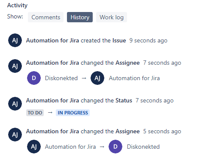Screen dimensions: 200x162
Task: Open the Work log tab
Action: click(112, 17)
